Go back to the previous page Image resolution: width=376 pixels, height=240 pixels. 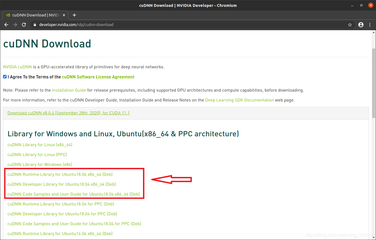(x=6, y=25)
